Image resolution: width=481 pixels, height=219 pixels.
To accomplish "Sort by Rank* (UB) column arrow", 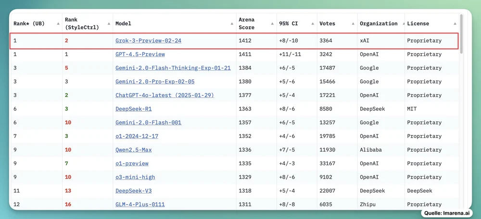I will click(x=58, y=24).
